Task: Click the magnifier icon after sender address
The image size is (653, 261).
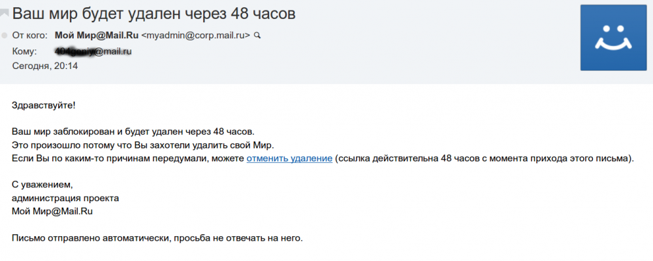Action: coord(257,35)
